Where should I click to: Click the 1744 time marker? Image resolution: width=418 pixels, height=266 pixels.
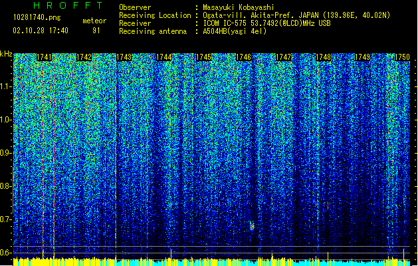[164, 57]
